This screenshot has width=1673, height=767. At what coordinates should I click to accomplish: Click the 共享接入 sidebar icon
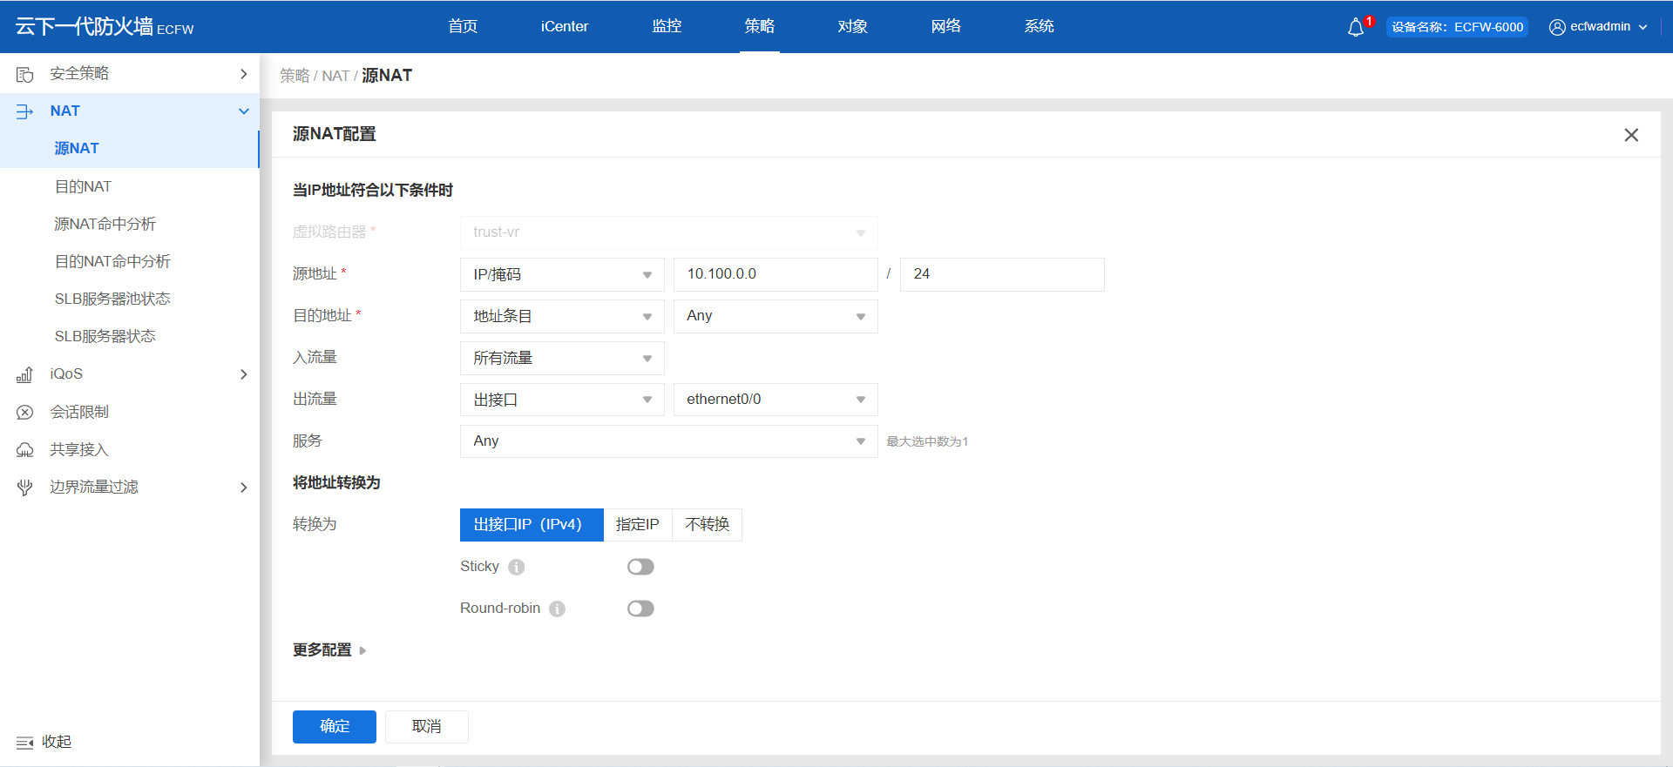tap(25, 450)
